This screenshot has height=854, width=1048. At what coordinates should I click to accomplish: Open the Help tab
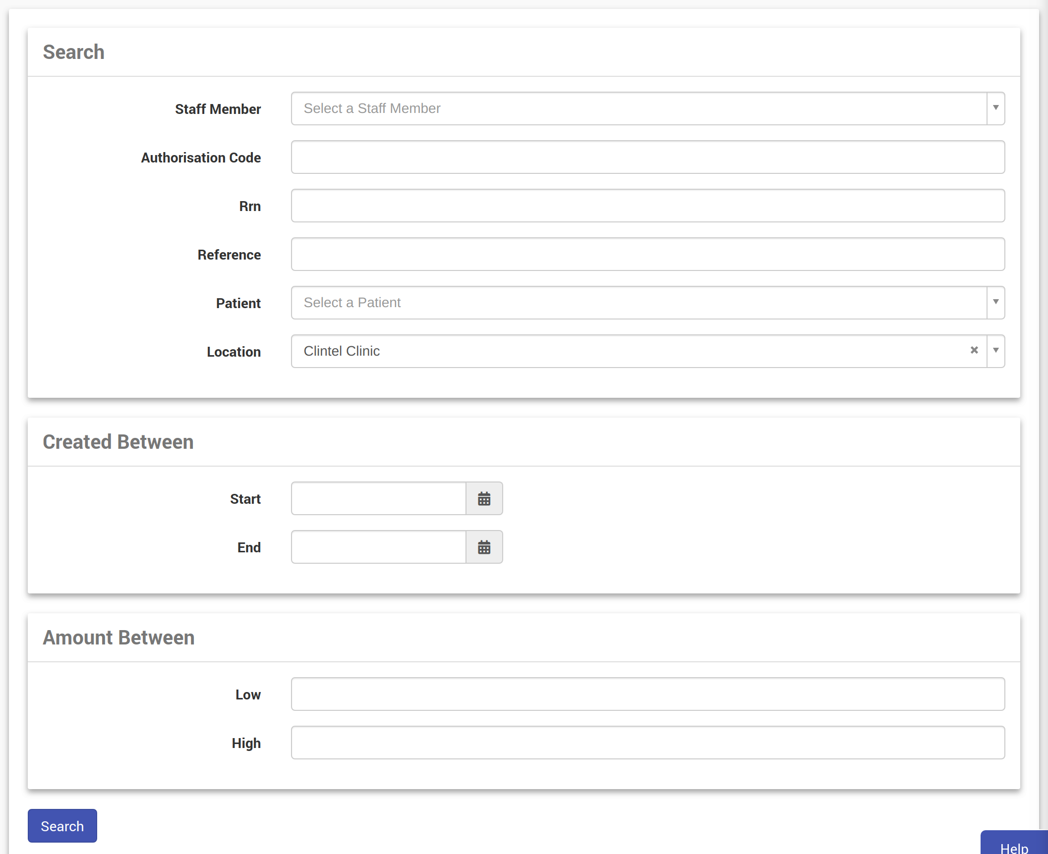click(1014, 845)
